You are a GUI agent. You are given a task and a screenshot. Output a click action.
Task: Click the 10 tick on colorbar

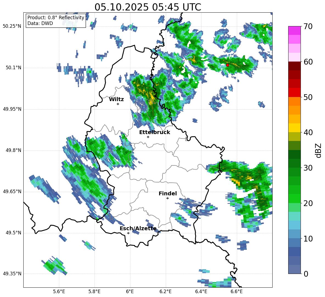pyautogui.click(x=308, y=238)
